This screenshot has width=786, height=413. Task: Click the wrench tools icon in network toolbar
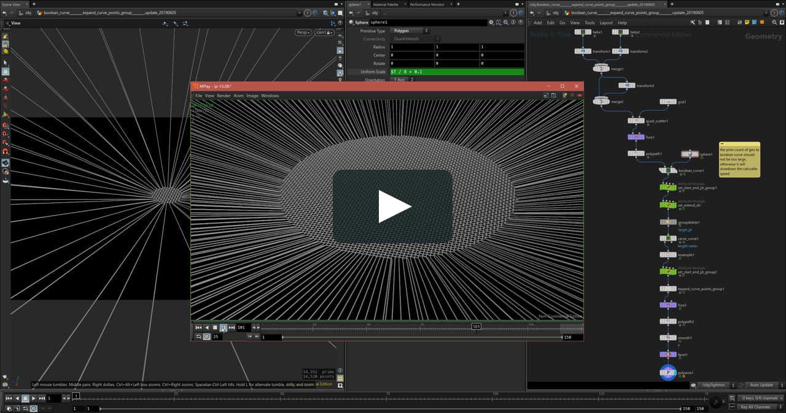click(x=693, y=23)
